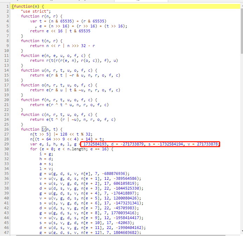The width and height of the screenshot is (243, 236).
Task: Click the line containing -176418897
Action: 89,193
